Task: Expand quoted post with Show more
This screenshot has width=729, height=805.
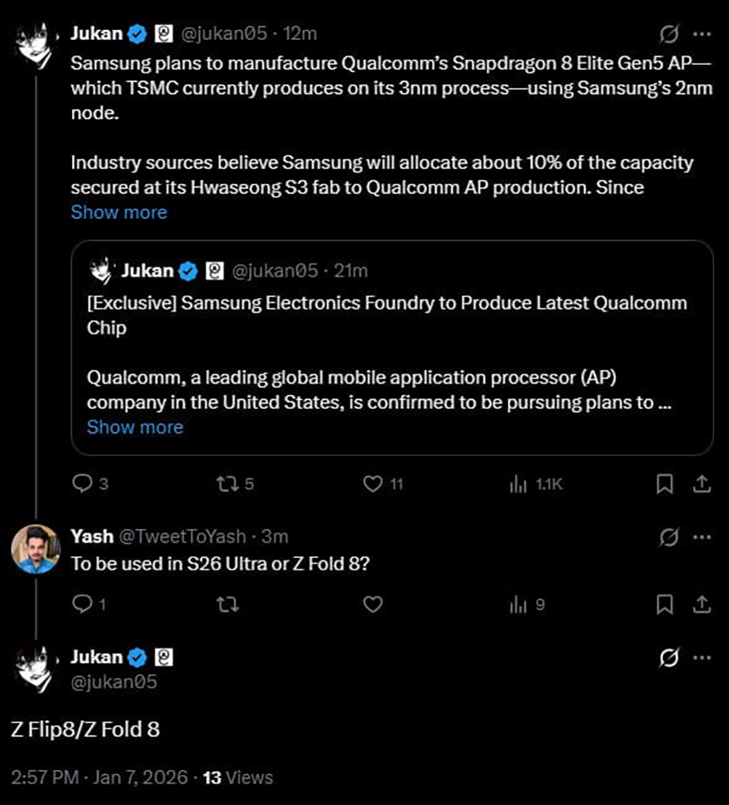Action: [x=135, y=427]
